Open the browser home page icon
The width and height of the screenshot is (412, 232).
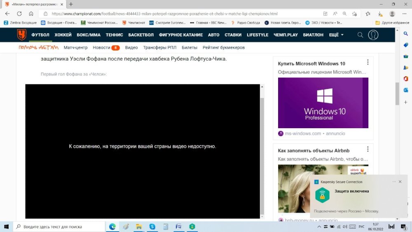click(31, 14)
